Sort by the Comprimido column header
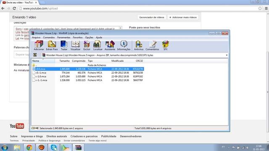This screenshot has height=151, width=269. tap(79, 61)
